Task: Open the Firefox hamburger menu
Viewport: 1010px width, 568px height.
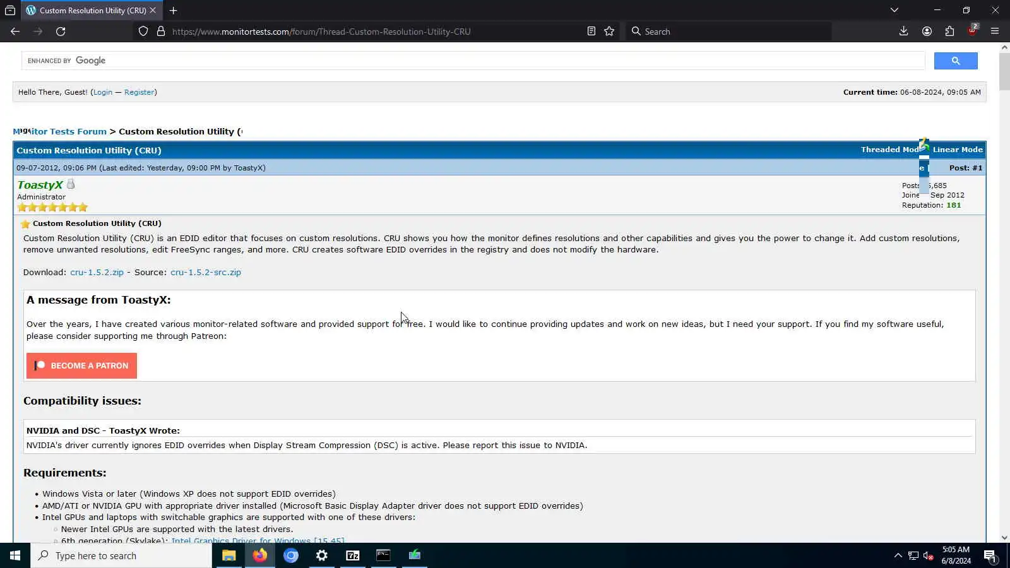Action: tap(995, 32)
